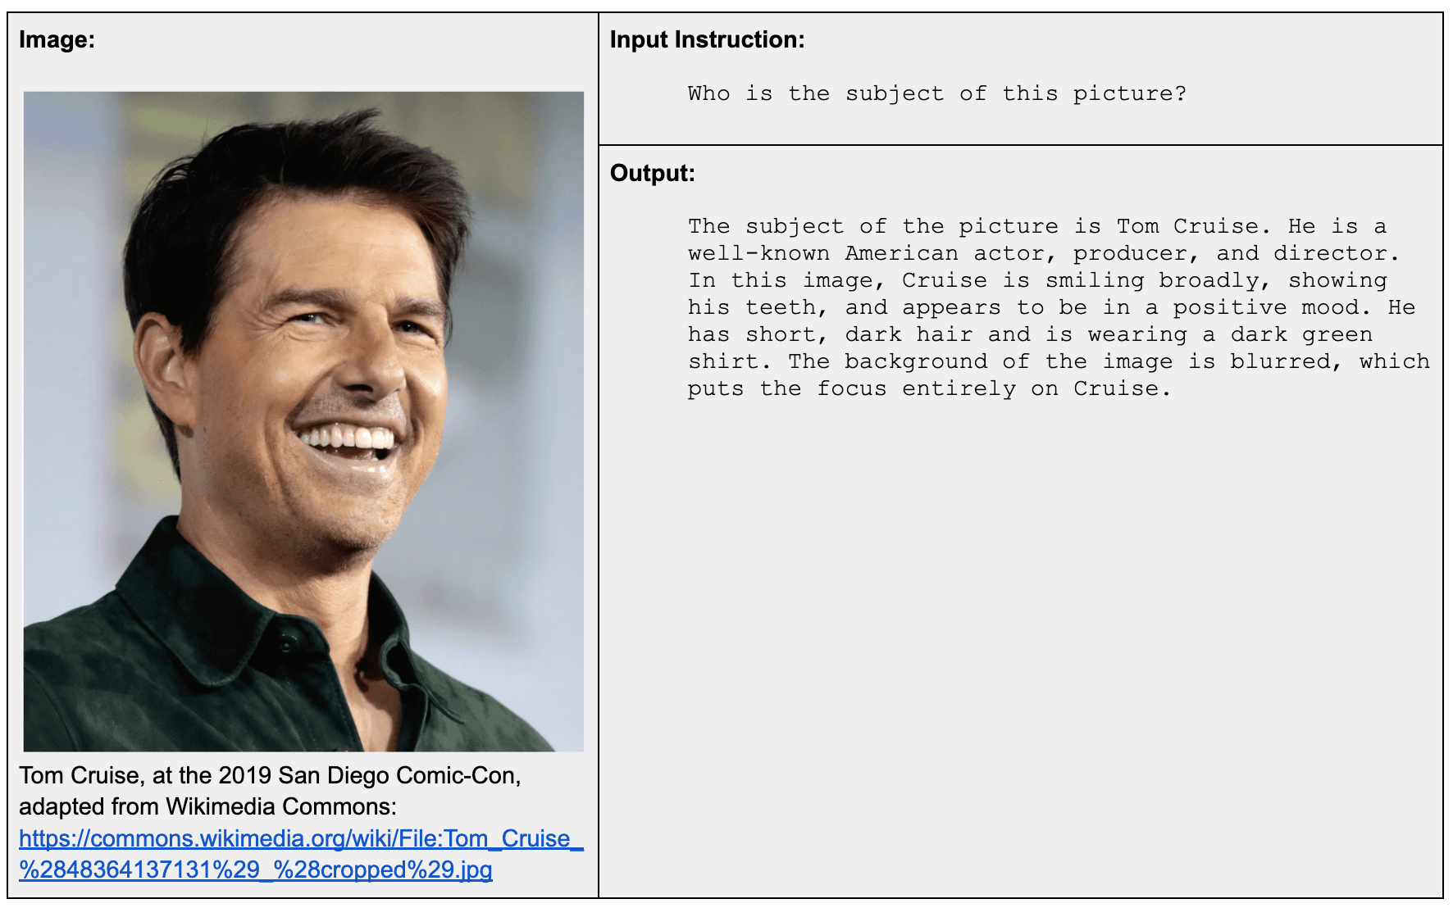1453x908 pixels.
Task: Click the "well-known American actor" output line
Action: pyautogui.click(x=1043, y=253)
